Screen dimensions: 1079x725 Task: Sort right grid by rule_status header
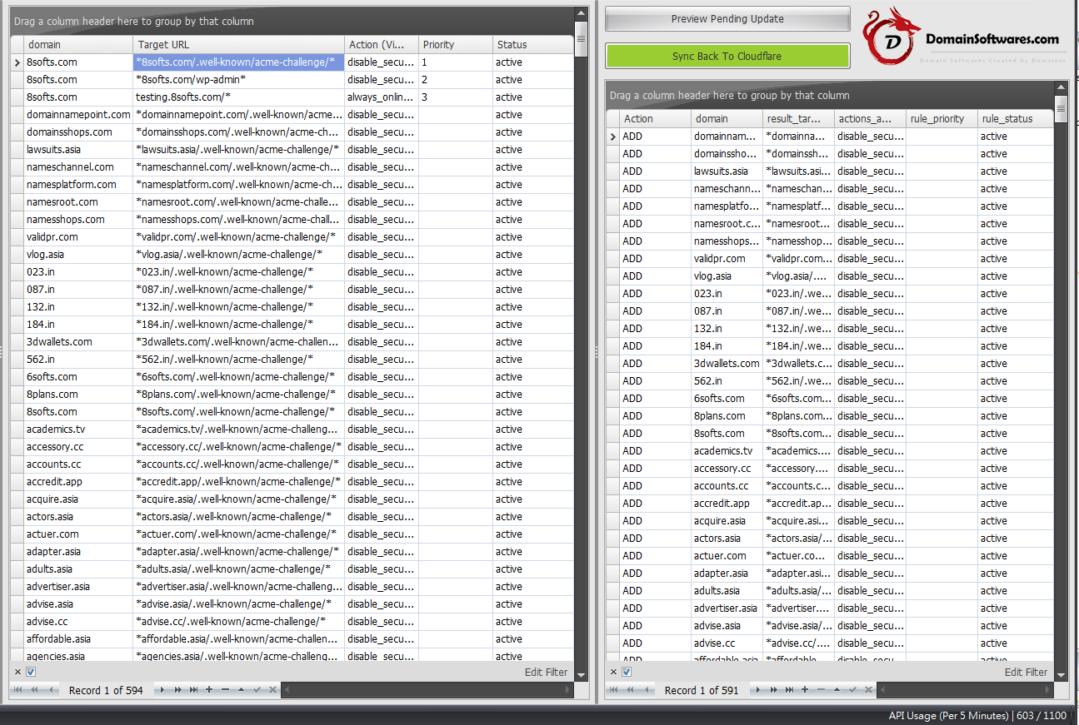(x=1015, y=118)
